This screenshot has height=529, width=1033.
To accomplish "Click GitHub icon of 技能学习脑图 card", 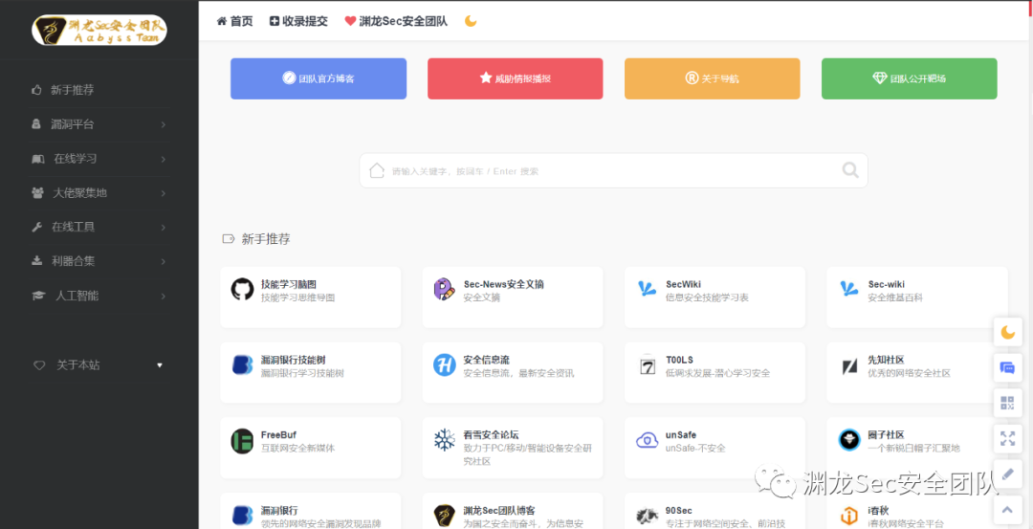I will 242,290.
